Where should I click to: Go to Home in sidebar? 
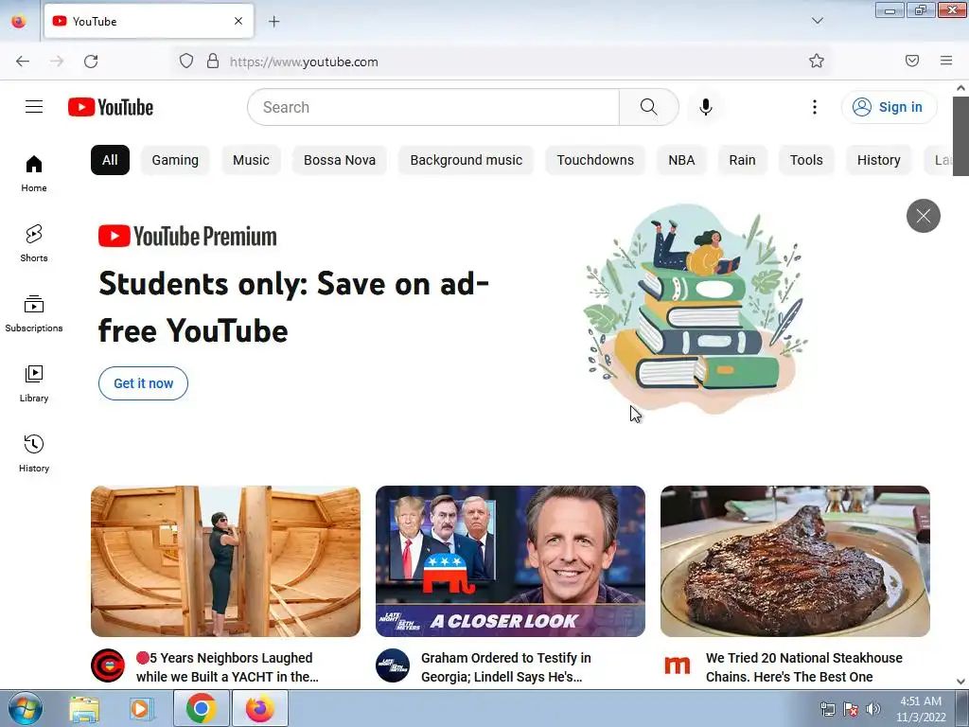click(x=34, y=173)
